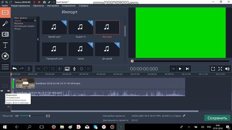The width and height of the screenshot is (232, 130).
Task: Click the preview seek bar handle
Action: (x=132, y=61)
